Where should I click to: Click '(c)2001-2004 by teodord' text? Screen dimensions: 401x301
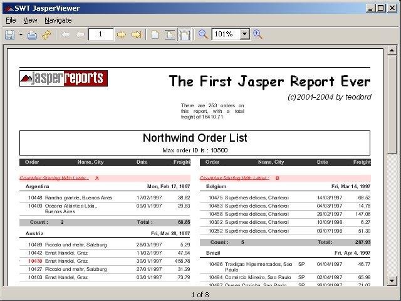point(330,97)
